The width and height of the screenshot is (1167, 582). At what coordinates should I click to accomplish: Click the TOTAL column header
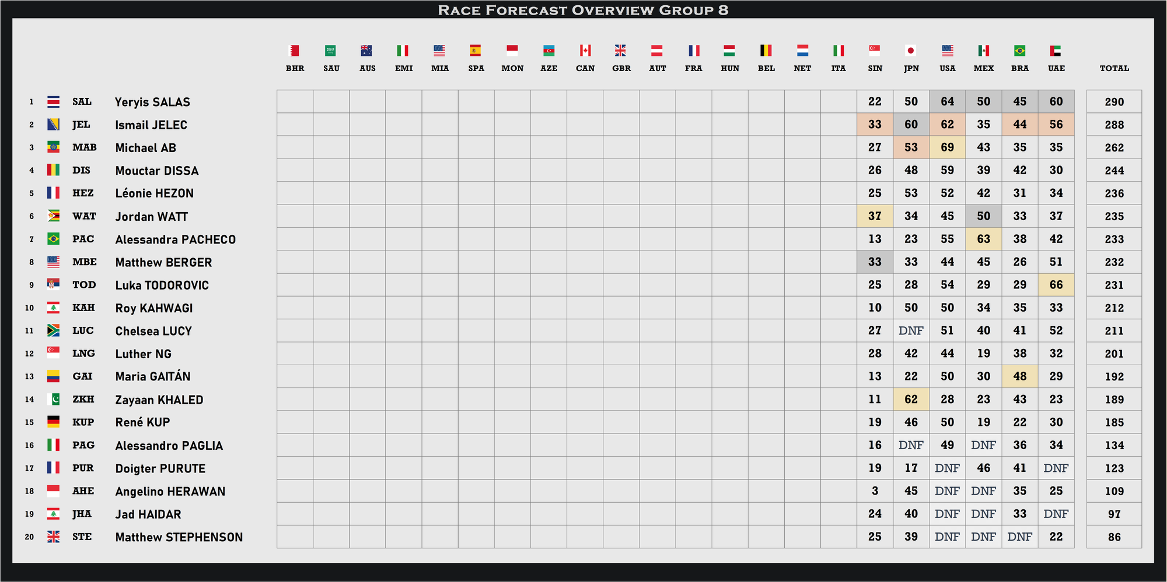click(x=1114, y=68)
